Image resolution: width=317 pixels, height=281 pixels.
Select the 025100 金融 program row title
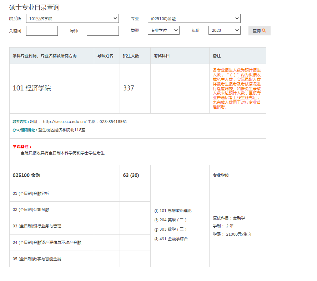26,175
